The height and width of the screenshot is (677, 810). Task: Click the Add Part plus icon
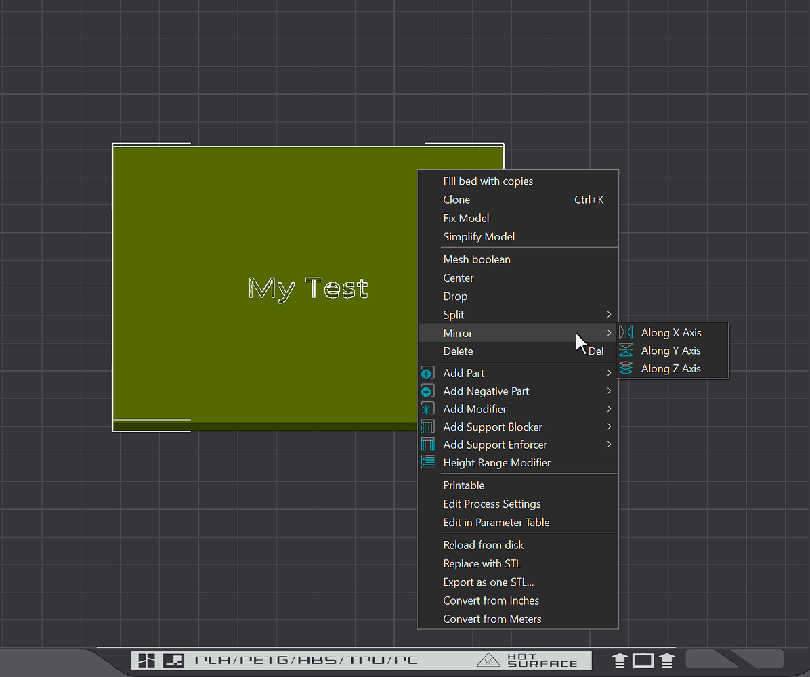[427, 373]
